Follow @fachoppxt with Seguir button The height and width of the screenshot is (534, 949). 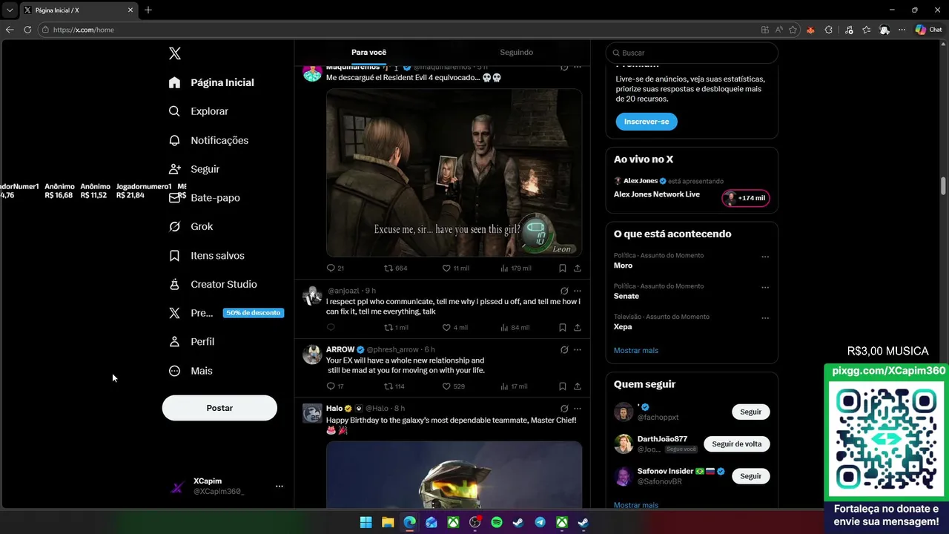(x=750, y=412)
